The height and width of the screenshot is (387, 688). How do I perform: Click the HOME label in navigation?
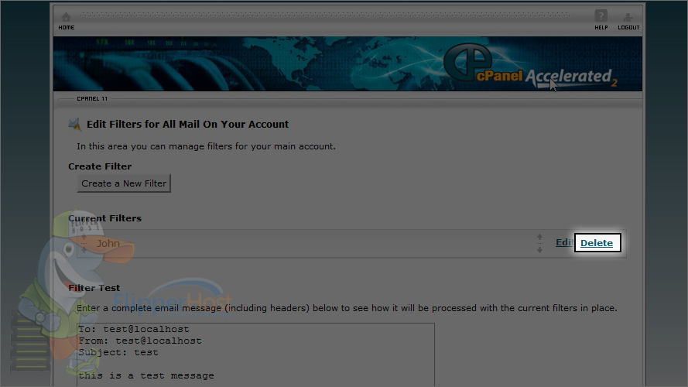(67, 27)
